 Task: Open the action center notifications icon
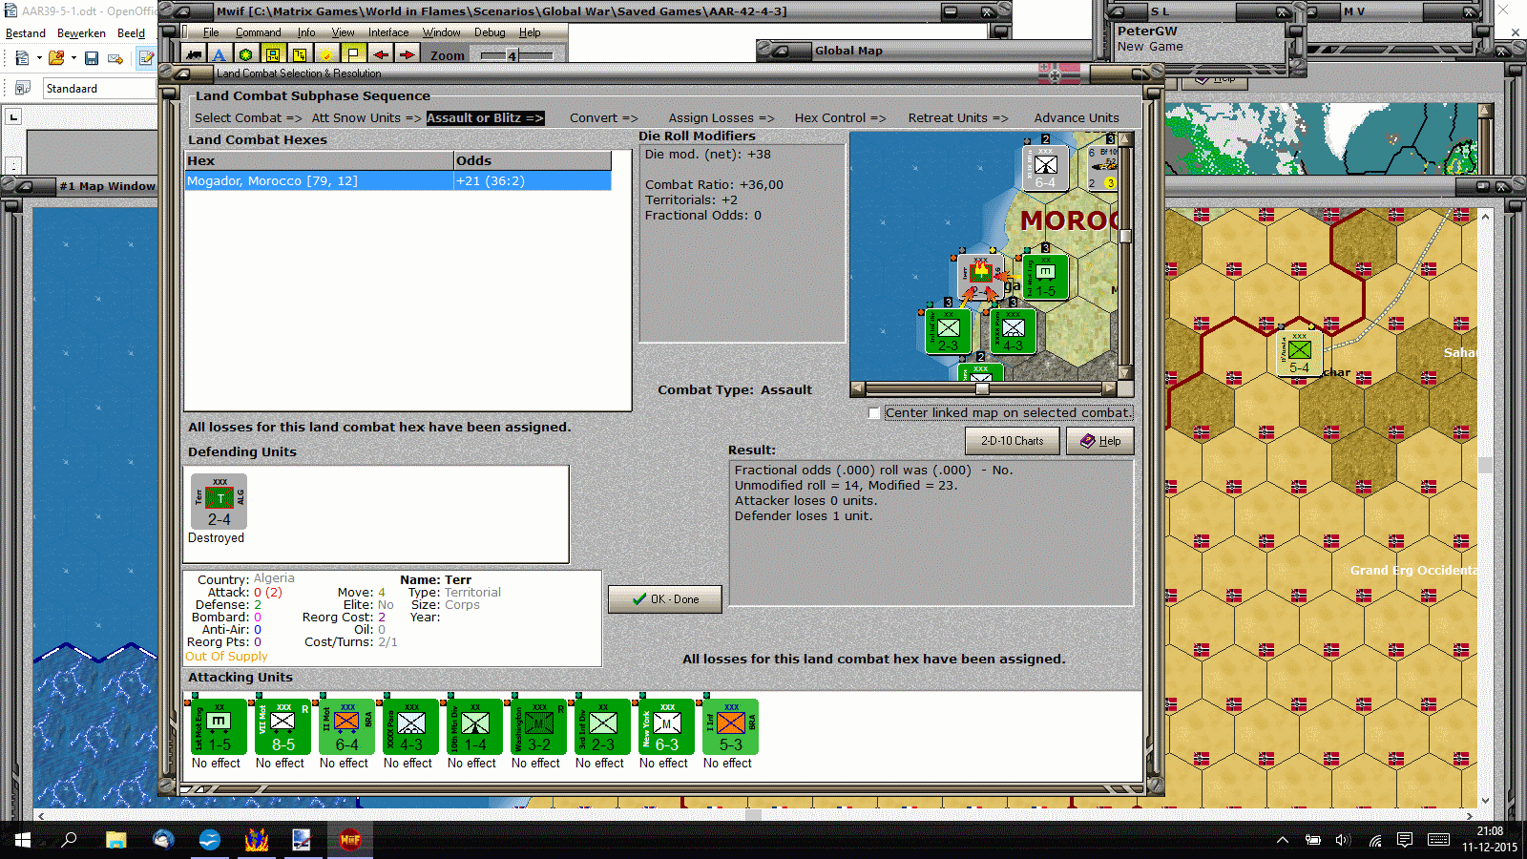tap(1405, 840)
